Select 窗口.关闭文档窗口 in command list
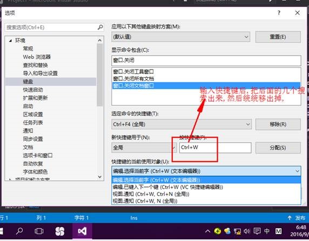The height and width of the screenshot is (241, 309). (206, 86)
